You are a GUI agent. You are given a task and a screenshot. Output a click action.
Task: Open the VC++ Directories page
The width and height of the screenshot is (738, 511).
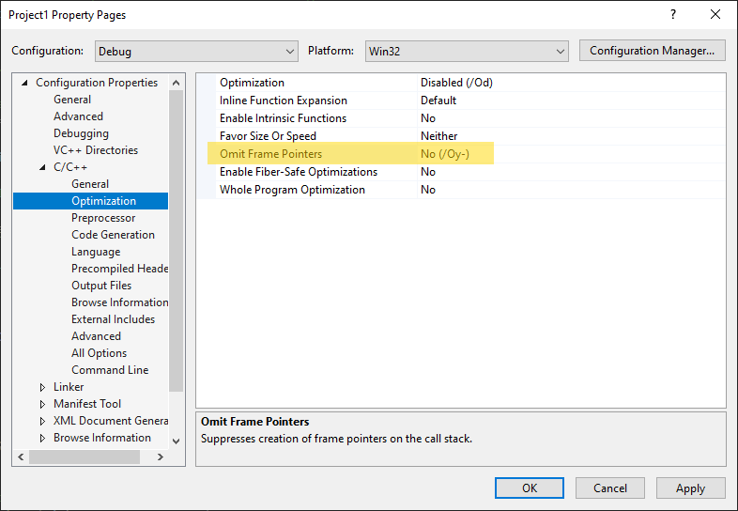point(96,150)
